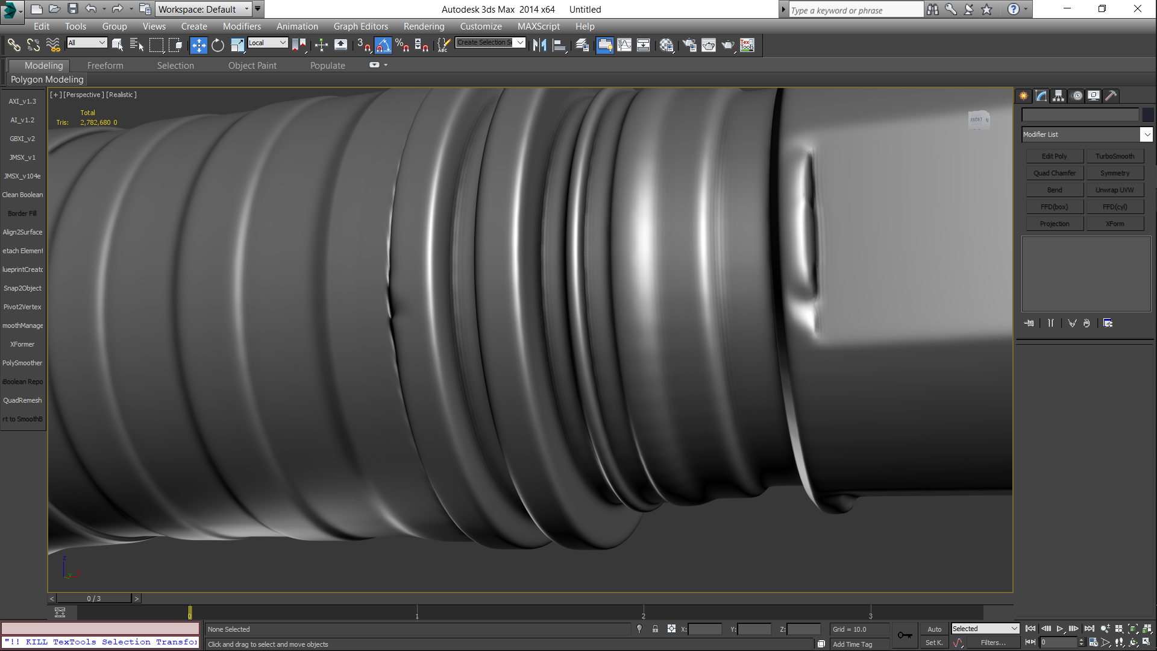Open the Material Editor

[x=666, y=45]
